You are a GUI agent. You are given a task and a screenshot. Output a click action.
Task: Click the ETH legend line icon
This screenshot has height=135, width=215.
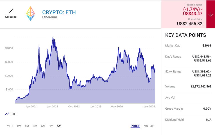[7, 114]
